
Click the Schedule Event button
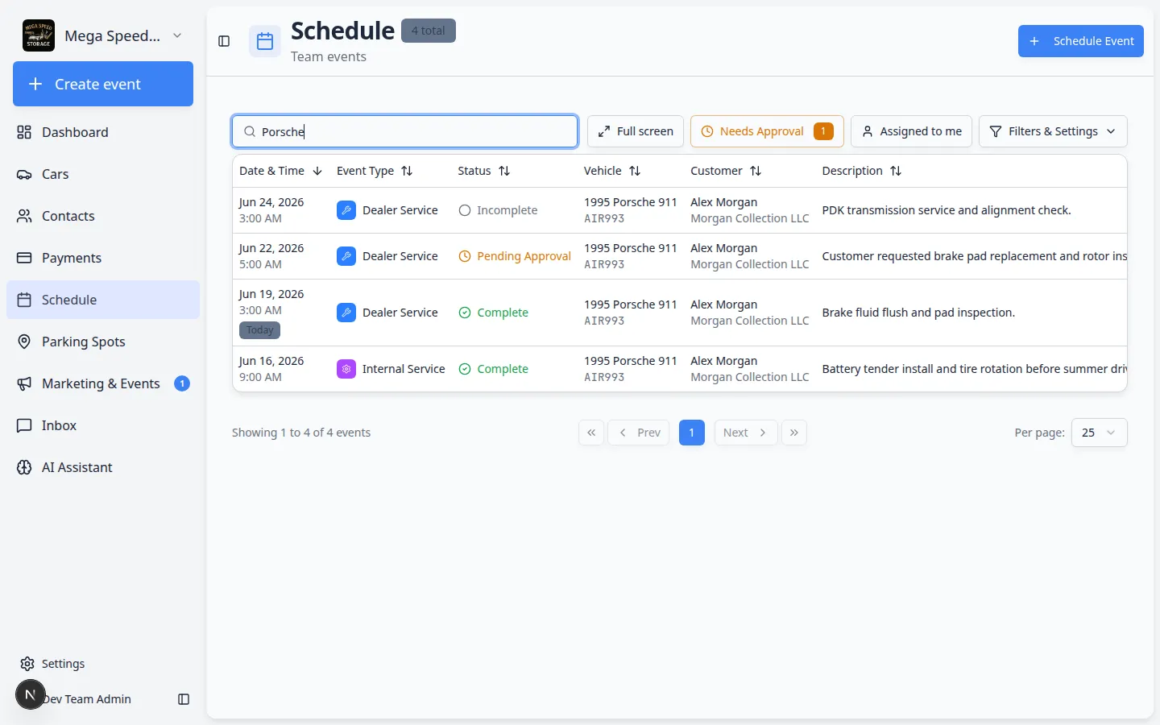(x=1081, y=41)
